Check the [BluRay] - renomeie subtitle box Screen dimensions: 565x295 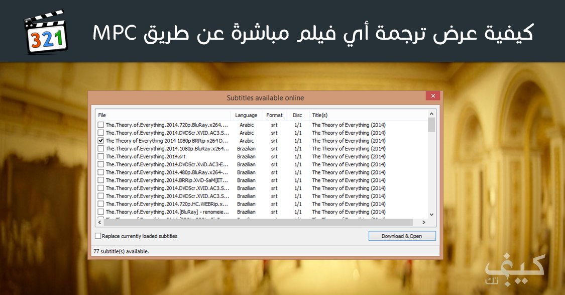(x=101, y=212)
